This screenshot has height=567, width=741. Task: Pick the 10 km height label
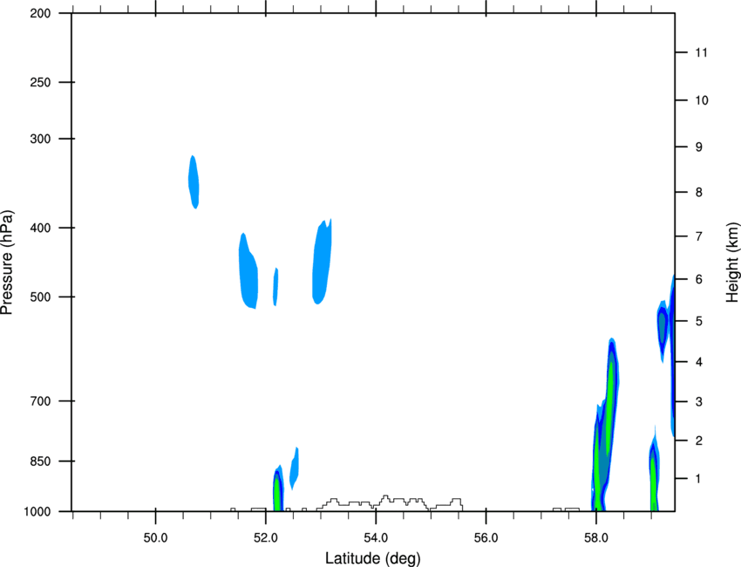(x=702, y=100)
